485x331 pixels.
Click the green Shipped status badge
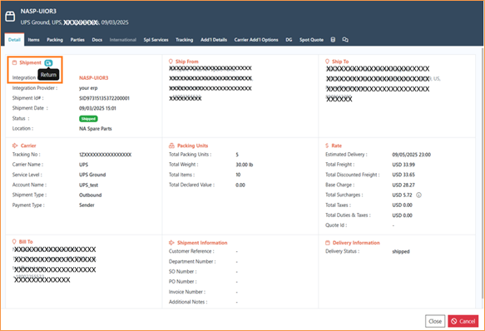[x=88, y=119]
